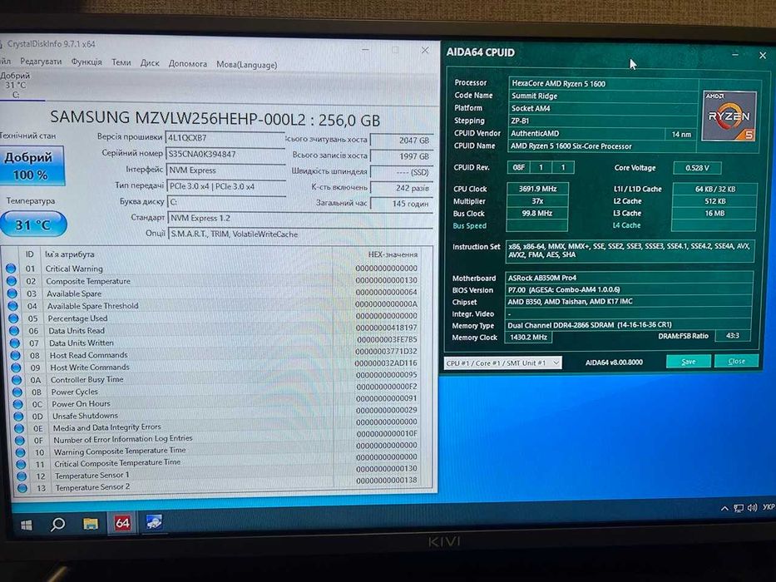
Task: Click status dot of Temperature Sensor 2 row
Action: [x=22, y=487]
